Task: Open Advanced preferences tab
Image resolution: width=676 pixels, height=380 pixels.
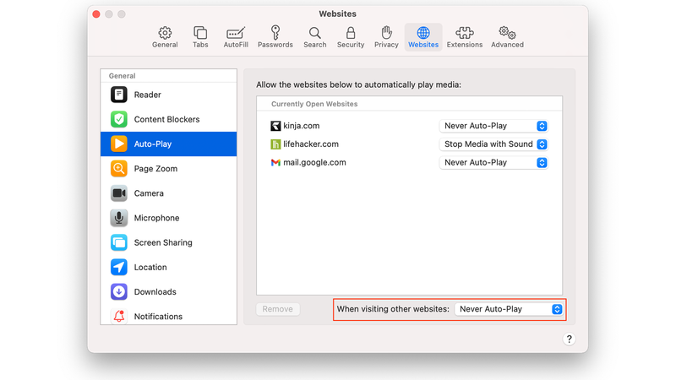Action: click(x=508, y=37)
